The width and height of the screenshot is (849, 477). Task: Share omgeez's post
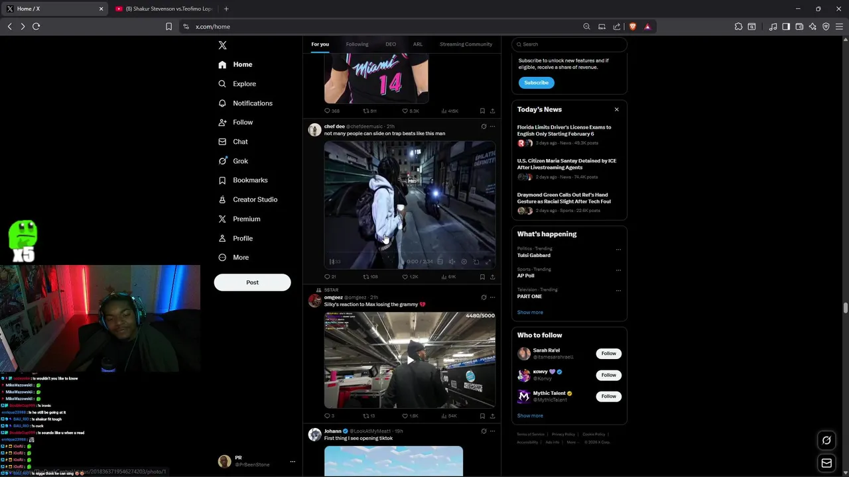point(492,416)
